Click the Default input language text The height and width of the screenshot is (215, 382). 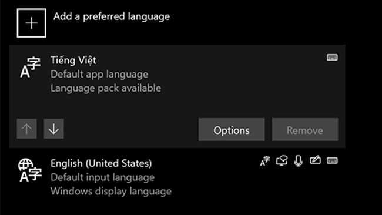[103, 177]
